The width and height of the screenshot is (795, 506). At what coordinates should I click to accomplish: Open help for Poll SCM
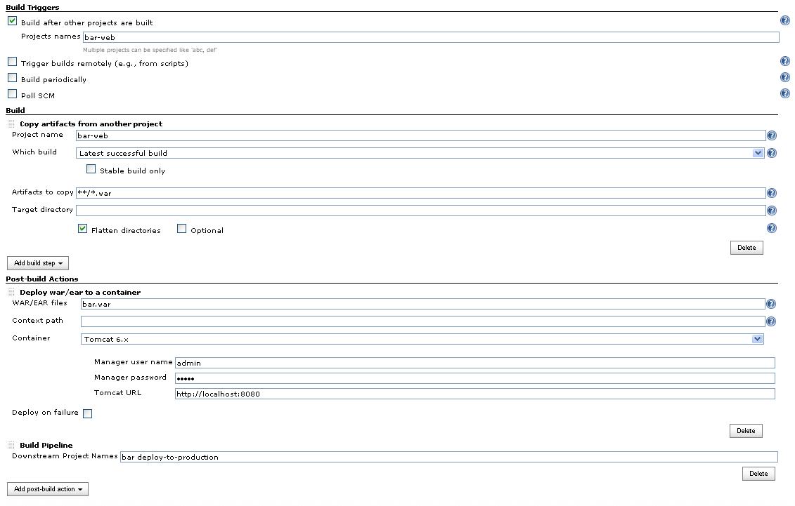click(785, 93)
